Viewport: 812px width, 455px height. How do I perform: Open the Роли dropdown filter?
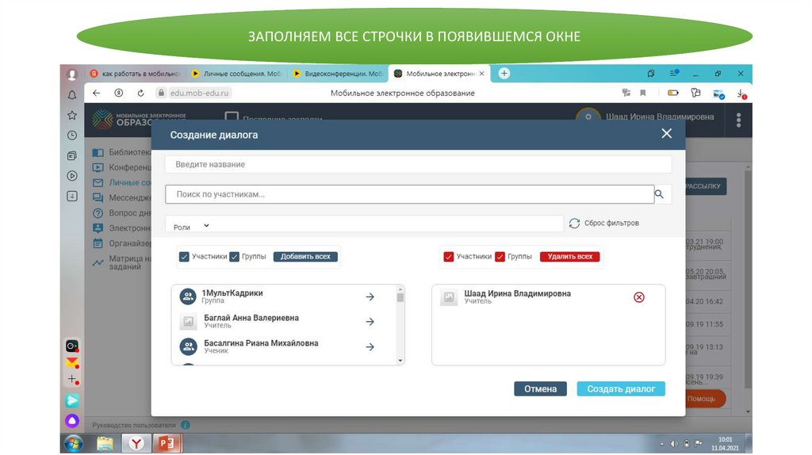pyautogui.click(x=191, y=226)
